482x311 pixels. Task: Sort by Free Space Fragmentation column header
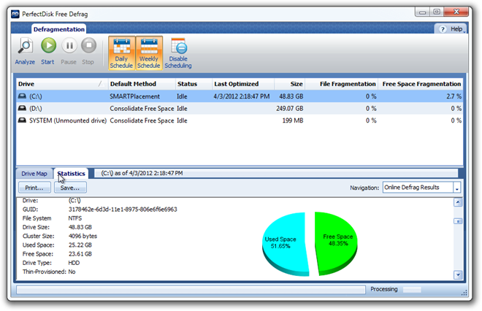tap(421, 84)
